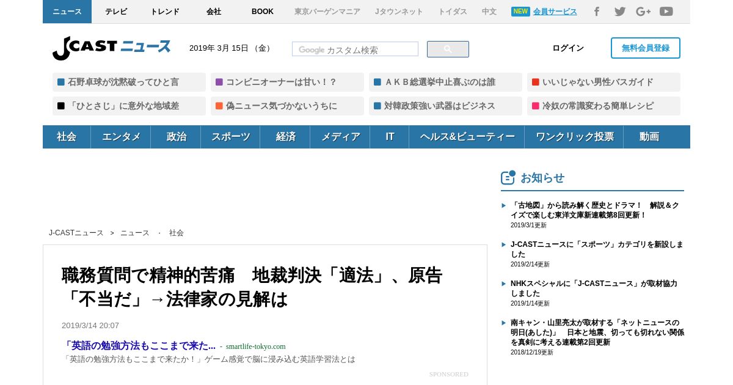
Task: Select the ニュース top tab
Action: (x=67, y=12)
